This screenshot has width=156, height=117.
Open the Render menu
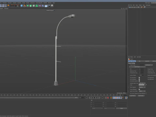28,3
